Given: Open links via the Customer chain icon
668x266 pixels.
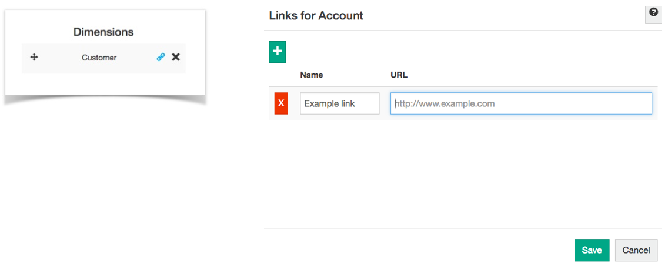Looking at the screenshot, I should click(161, 58).
